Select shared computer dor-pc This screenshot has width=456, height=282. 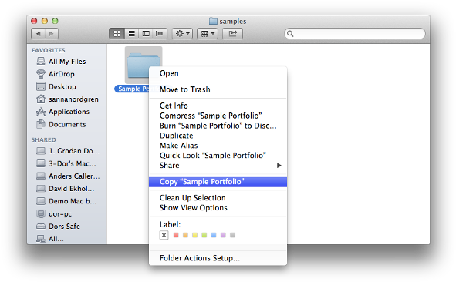coord(54,213)
